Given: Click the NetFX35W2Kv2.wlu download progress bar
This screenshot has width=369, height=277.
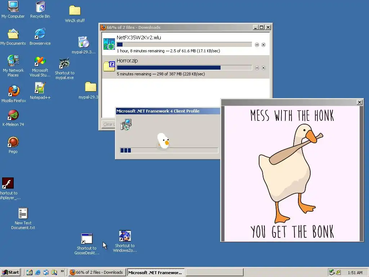Looking at the screenshot, I should pyautogui.click(x=184, y=44).
